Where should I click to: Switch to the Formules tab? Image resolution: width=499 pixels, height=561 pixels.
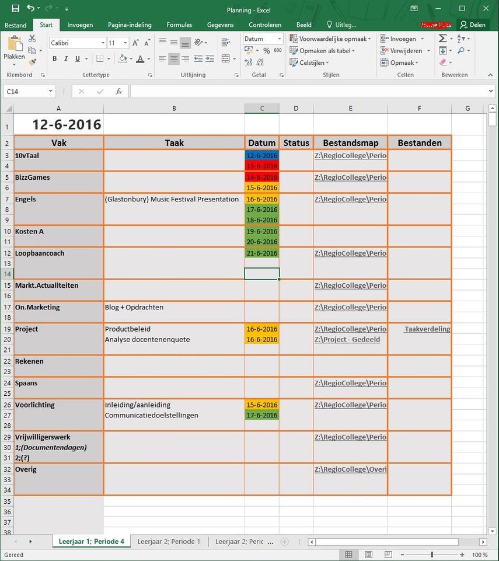tap(179, 25)
